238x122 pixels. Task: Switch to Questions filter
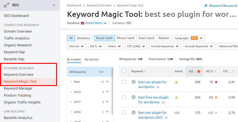coord(83,38)
